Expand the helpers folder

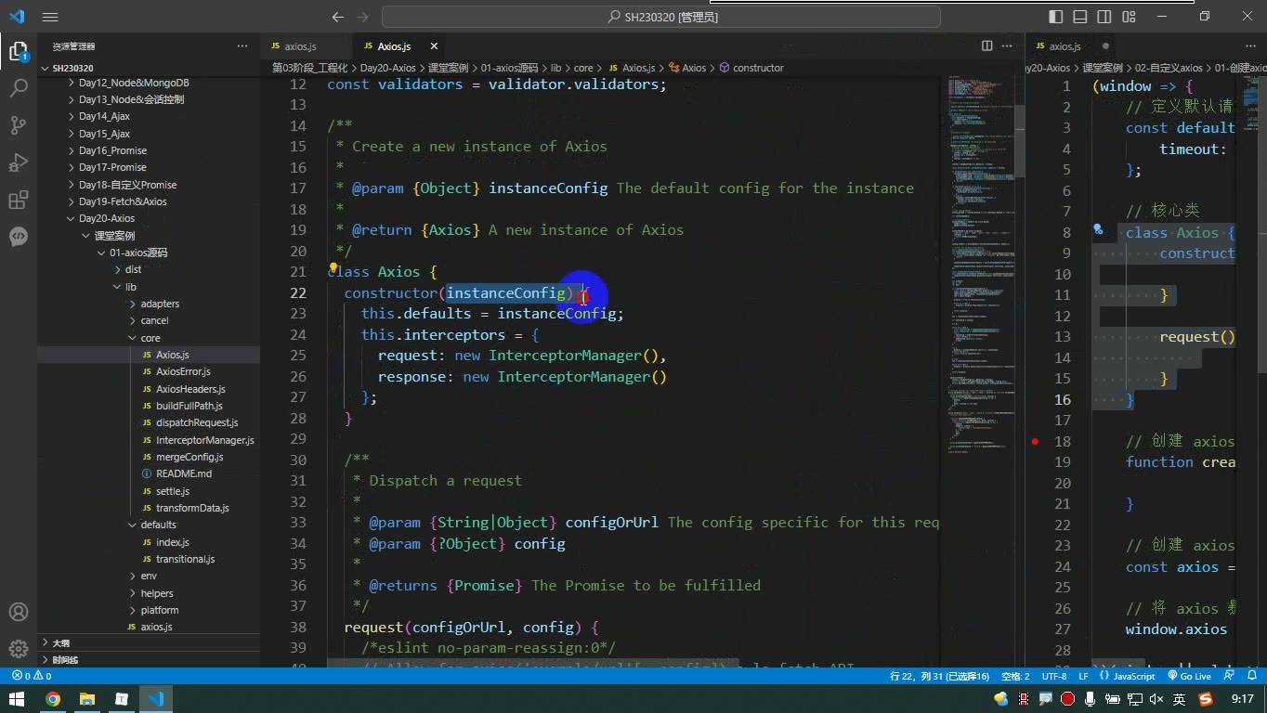[x=157, y=593]
